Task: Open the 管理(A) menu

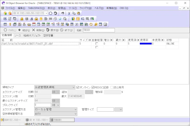Action: [62, 8]
